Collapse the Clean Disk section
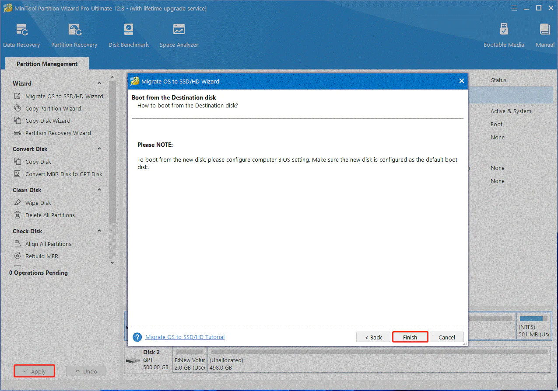 tap(99, 190)
